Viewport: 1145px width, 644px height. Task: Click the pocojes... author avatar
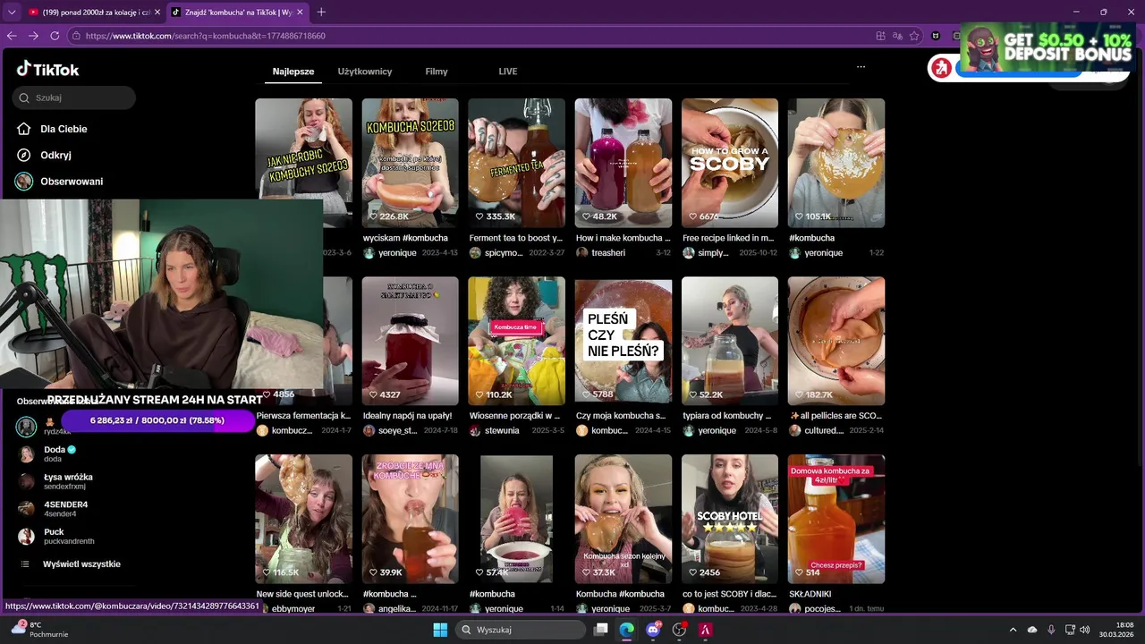794,608
